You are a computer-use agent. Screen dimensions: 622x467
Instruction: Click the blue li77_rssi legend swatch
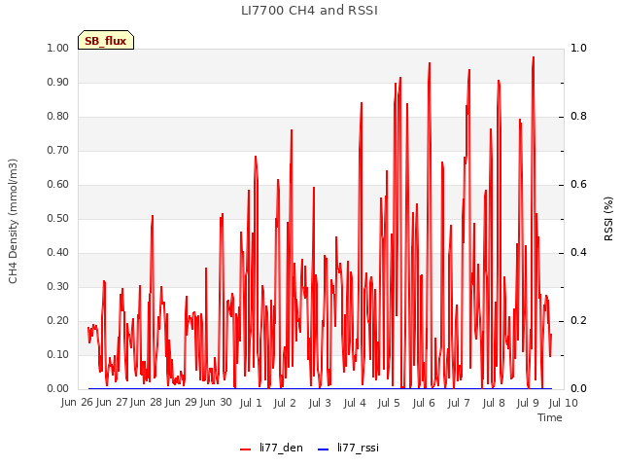click(x=324, y=449)
